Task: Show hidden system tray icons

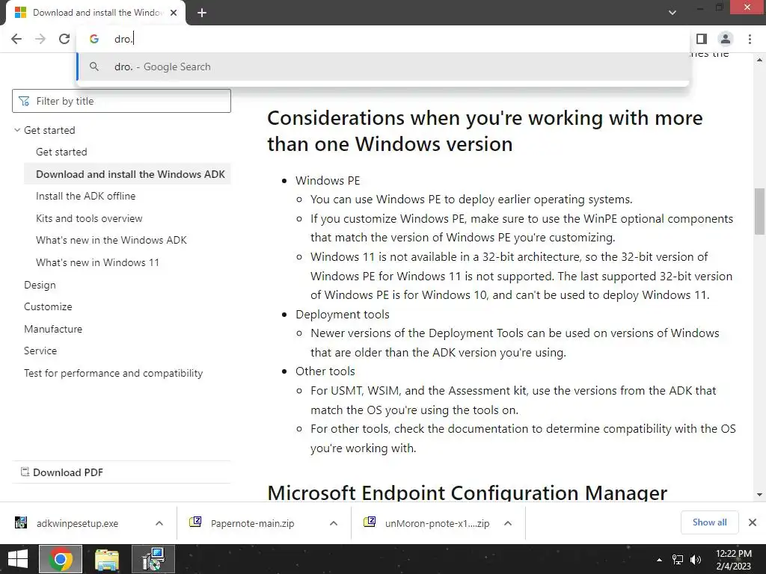Action: 660,560
